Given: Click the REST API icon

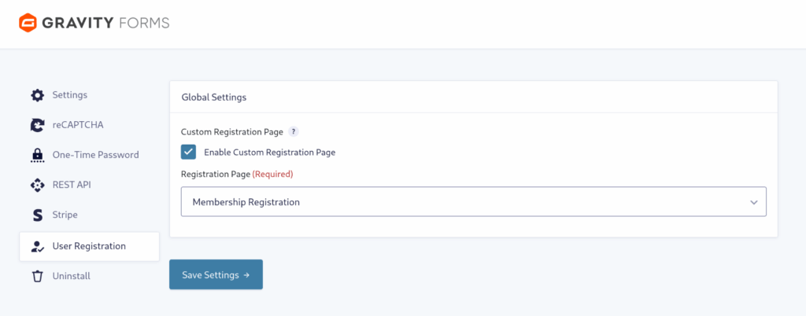Looking at the screenshot, I should click(37, 185).
